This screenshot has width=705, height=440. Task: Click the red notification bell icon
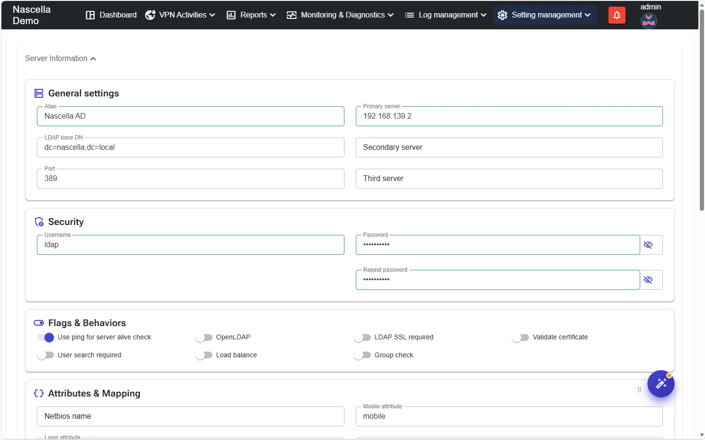coord(617,15)
